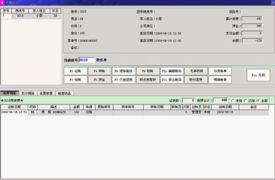This screenshot has width=275, height=180.
Task: Select the 未结 radio button
Action: (x=233, y=101)
